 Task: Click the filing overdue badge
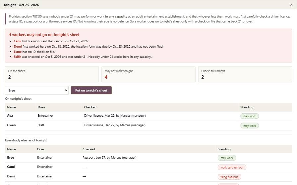pos(229,177)
